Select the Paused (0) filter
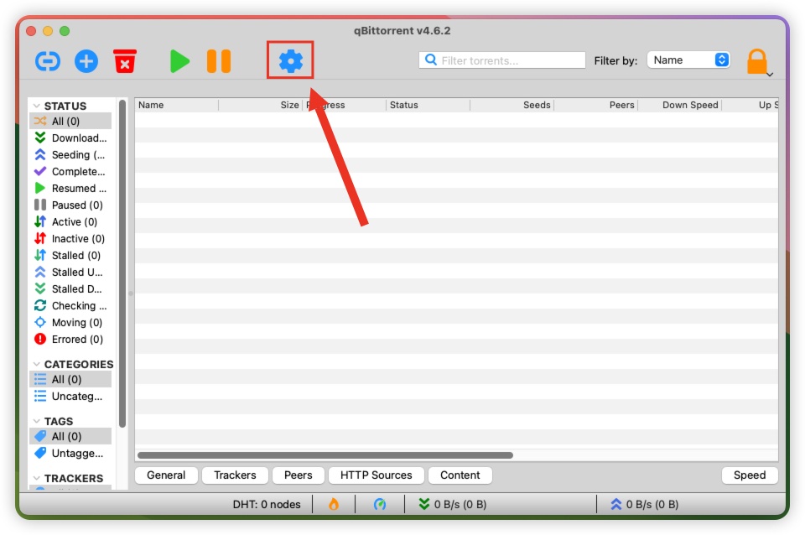Image resolution: width=805 pixels, height=535 pixels. click(x=70, y=205)
